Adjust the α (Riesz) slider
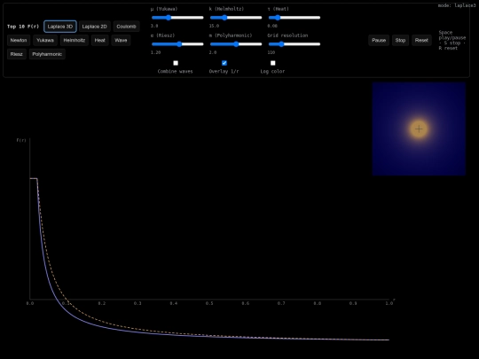The width and height of the screenshot is (479, 359). point(177,44)
